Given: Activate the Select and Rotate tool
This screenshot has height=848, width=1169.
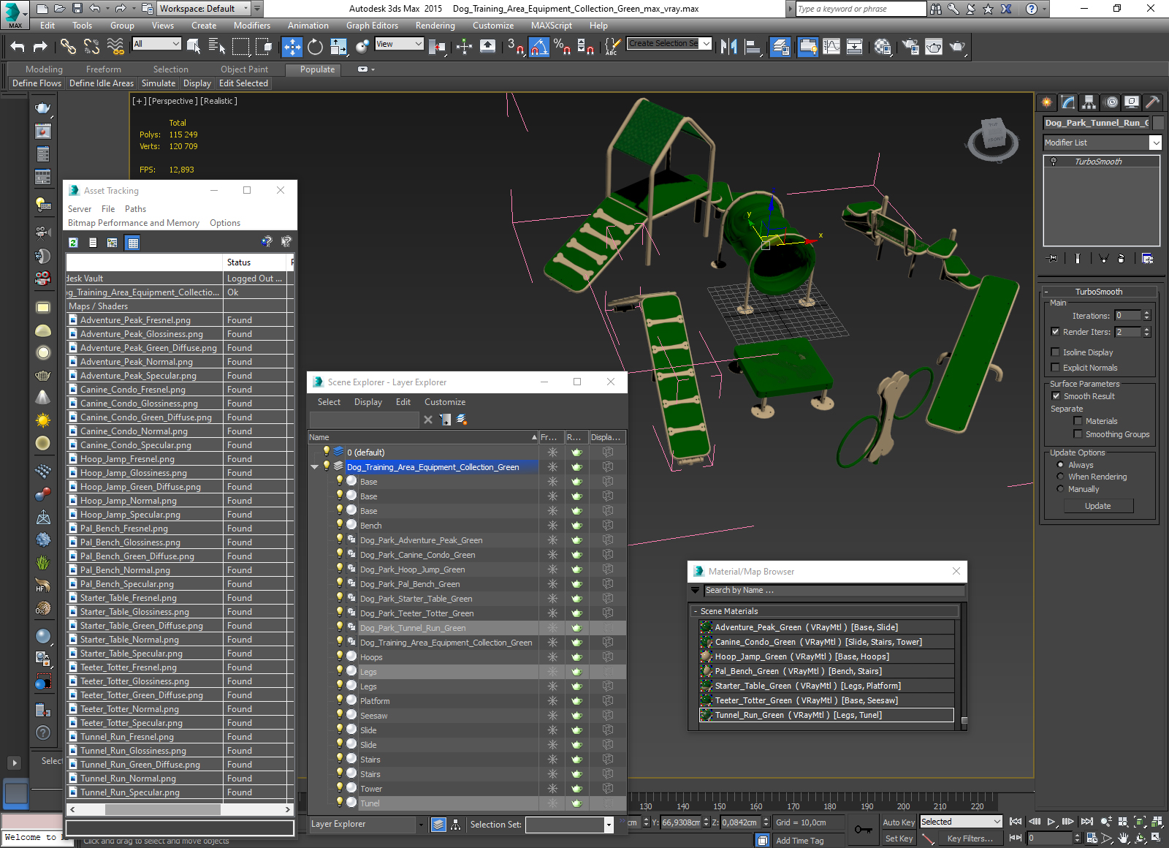Looking at the screenshot, I should coord(315,47).
